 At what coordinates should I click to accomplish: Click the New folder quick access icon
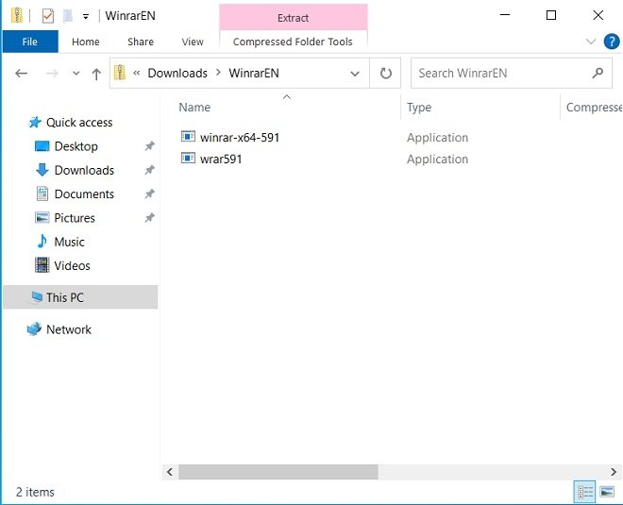pos(68,16)
